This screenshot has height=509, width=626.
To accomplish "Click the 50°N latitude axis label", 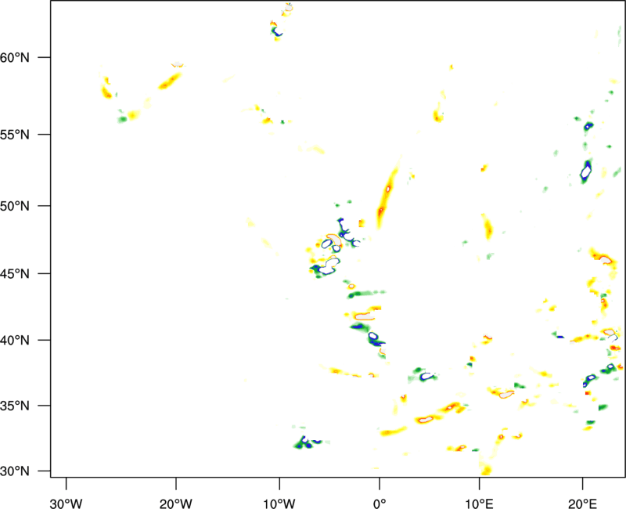I will [x=15, y=206].
